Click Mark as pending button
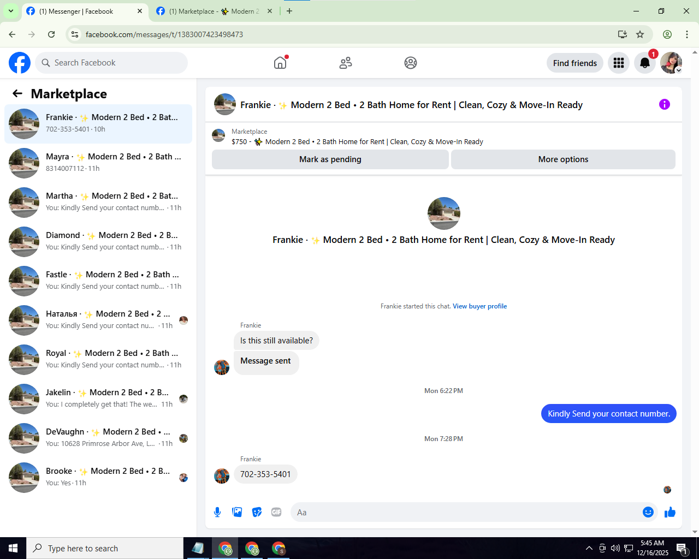699x559 pixels. click(330, 159)
